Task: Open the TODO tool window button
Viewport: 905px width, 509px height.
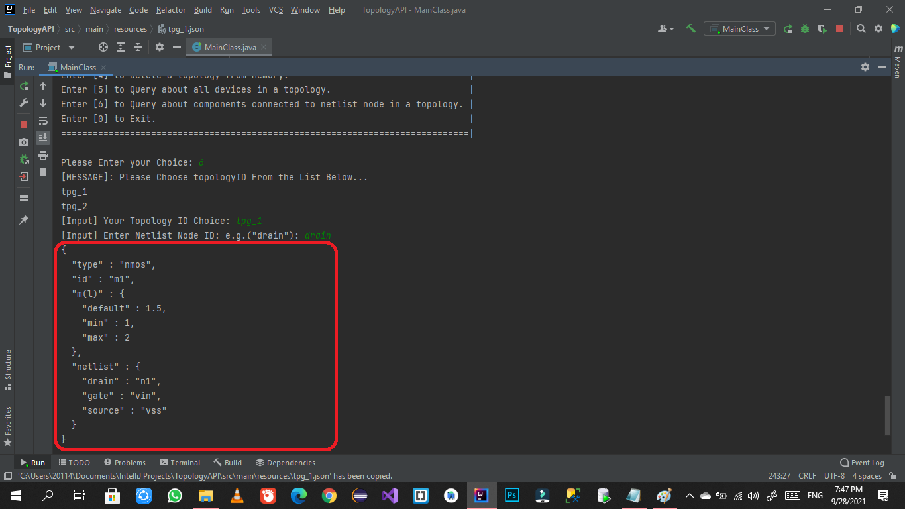Action: tap(74, 463)
